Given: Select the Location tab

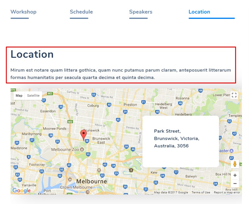Looking at the screenshot, I should point(199,12).
